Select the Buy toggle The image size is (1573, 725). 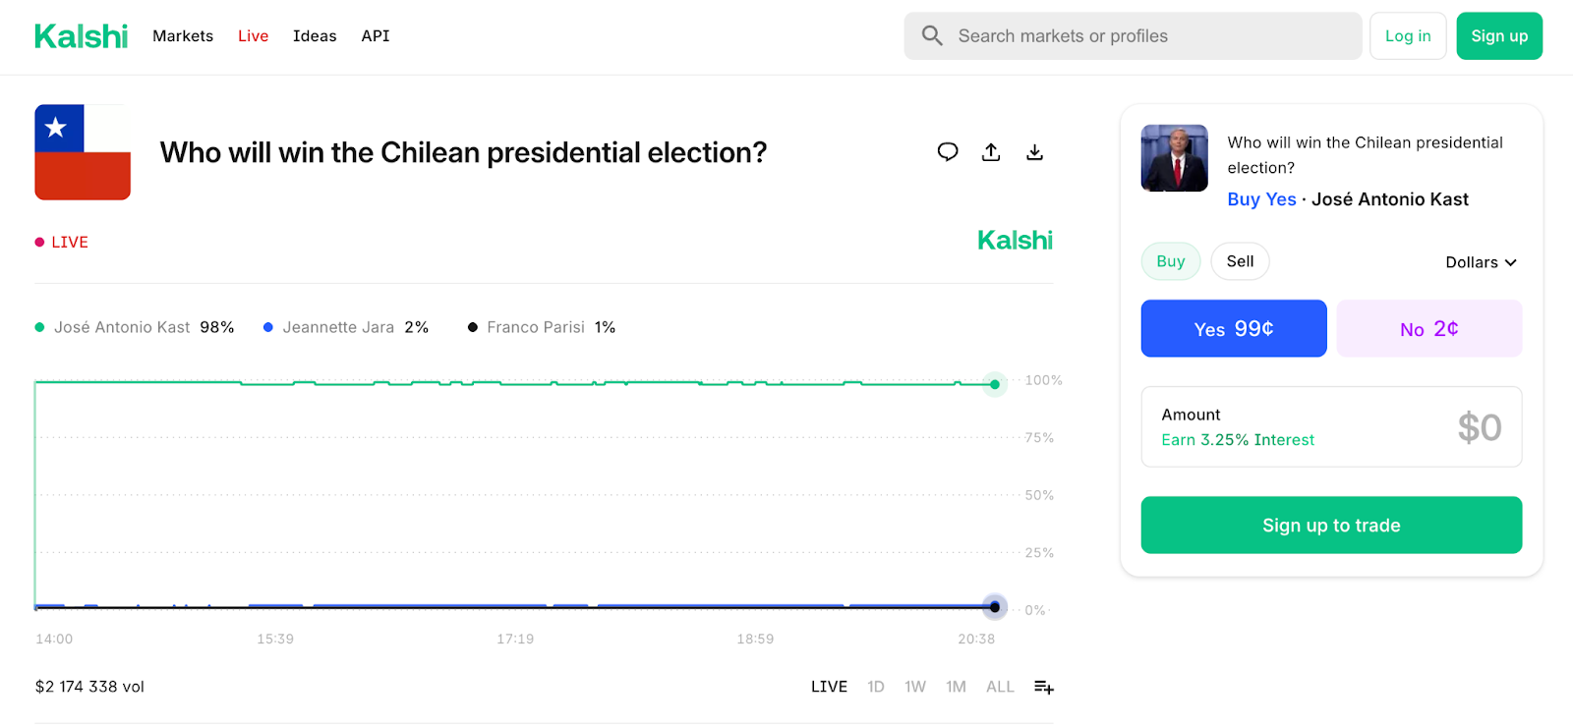click(x=1170, y=261)
